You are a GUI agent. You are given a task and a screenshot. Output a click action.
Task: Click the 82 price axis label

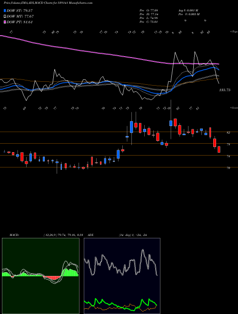point(228,133)
